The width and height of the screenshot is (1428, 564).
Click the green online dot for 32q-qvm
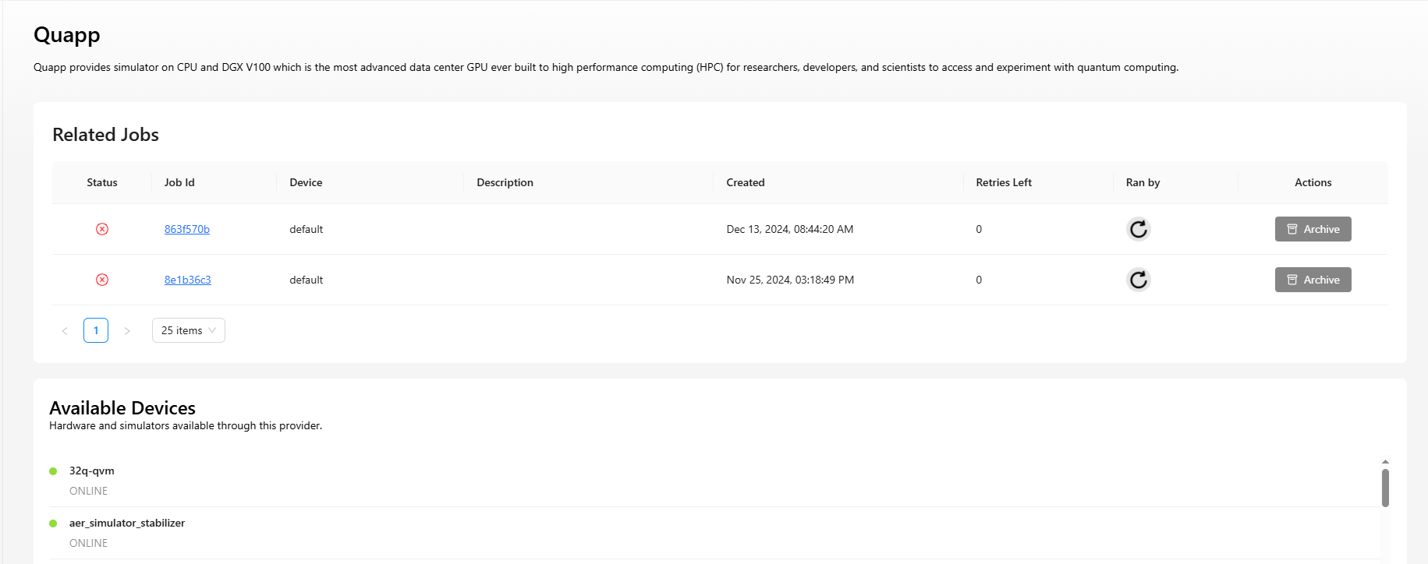tap(53, 471)
